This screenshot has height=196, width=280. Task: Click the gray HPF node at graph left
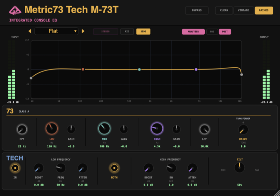[31, 78]
